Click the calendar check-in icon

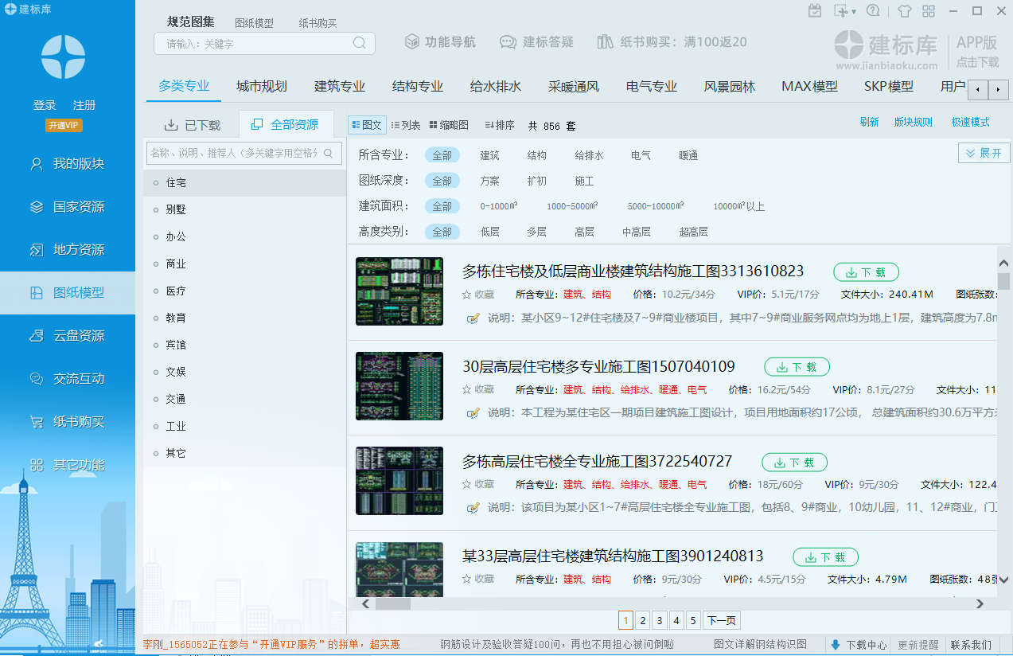[814, 11]
